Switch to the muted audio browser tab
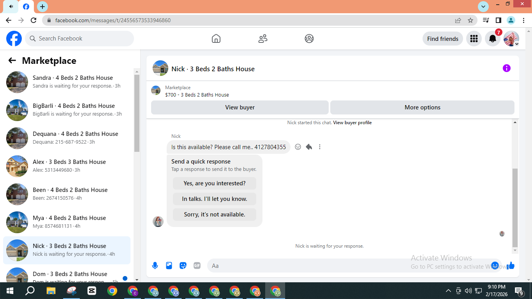532x299 pixels. tap(11, 7)
